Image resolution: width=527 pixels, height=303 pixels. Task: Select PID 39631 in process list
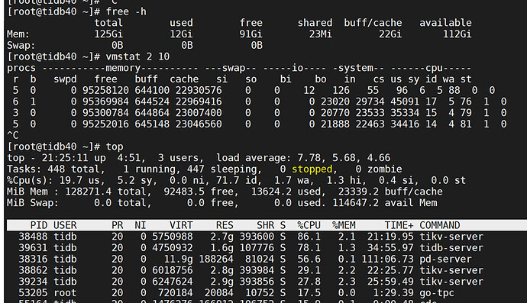click(33, 248)
